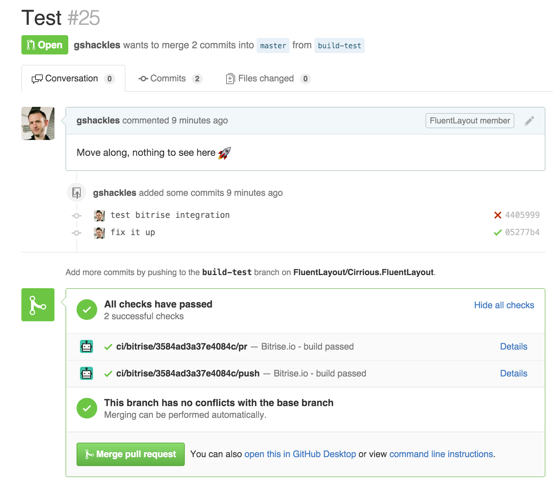Viewport: 553px width, 484px height.
Task: View command line instructions link
Action: pyautogui.click(x=441, y=454)
